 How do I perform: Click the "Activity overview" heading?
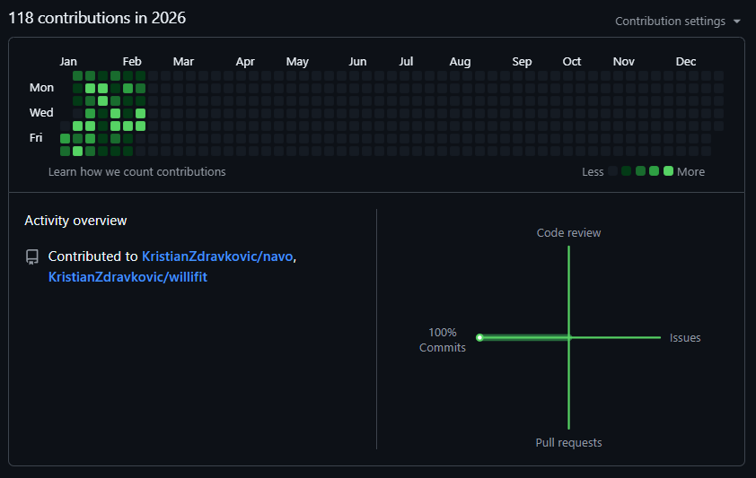click(x=75, y=221)
